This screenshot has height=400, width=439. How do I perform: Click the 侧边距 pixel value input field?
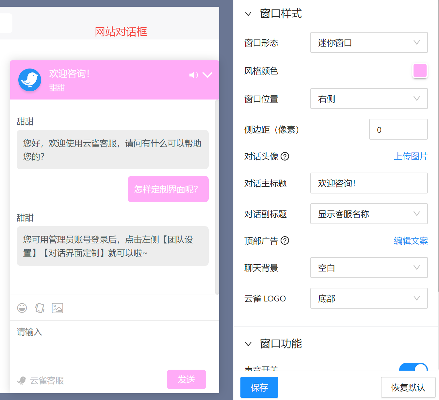[398, 129]
